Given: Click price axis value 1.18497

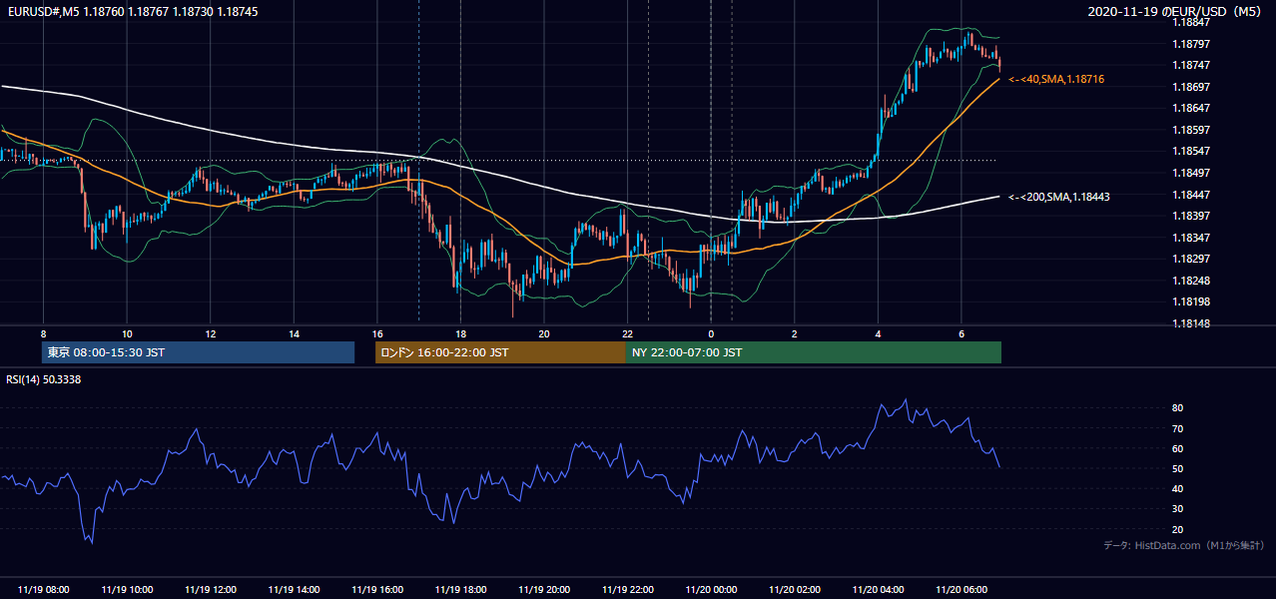Looking at the screenshot, I should coord(1193,173).
